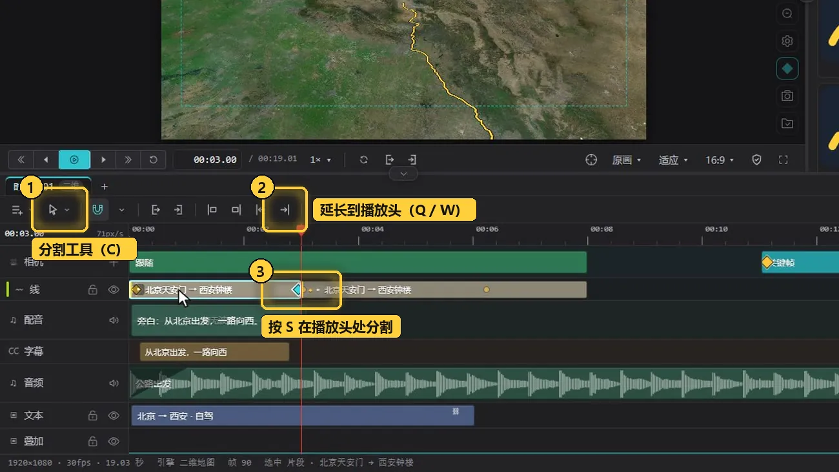Select the 关键帧 clip on camera track
Image resolution: width=839 pixels, height=472 pixels.
tap(800, 263)
